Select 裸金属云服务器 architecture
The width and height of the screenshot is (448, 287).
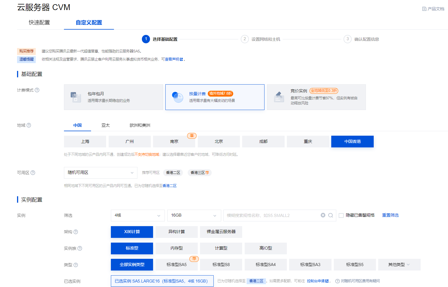point(221,232)
